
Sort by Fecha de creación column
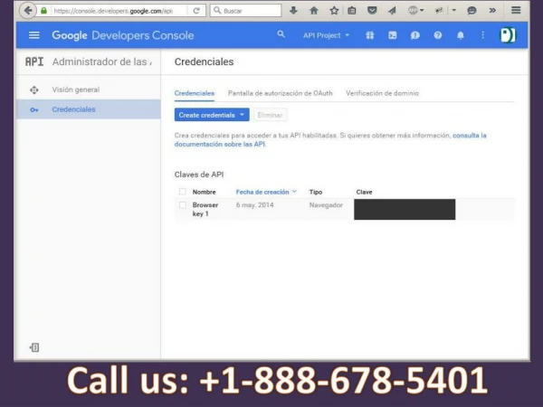tap(266, 192)
